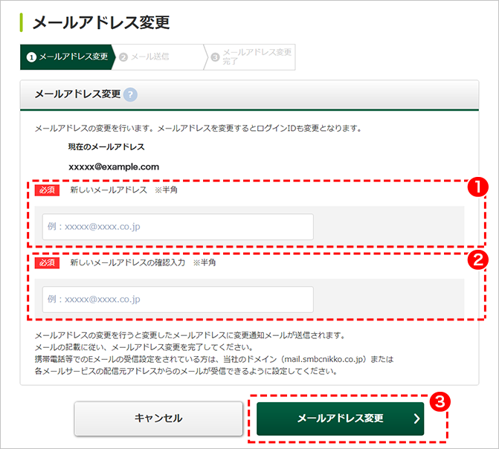Viewport: 499px width, 449px height.
Task: Focus the 新しいメールアドレス input field
Action: pyautogui.click(x=178, y=227)
